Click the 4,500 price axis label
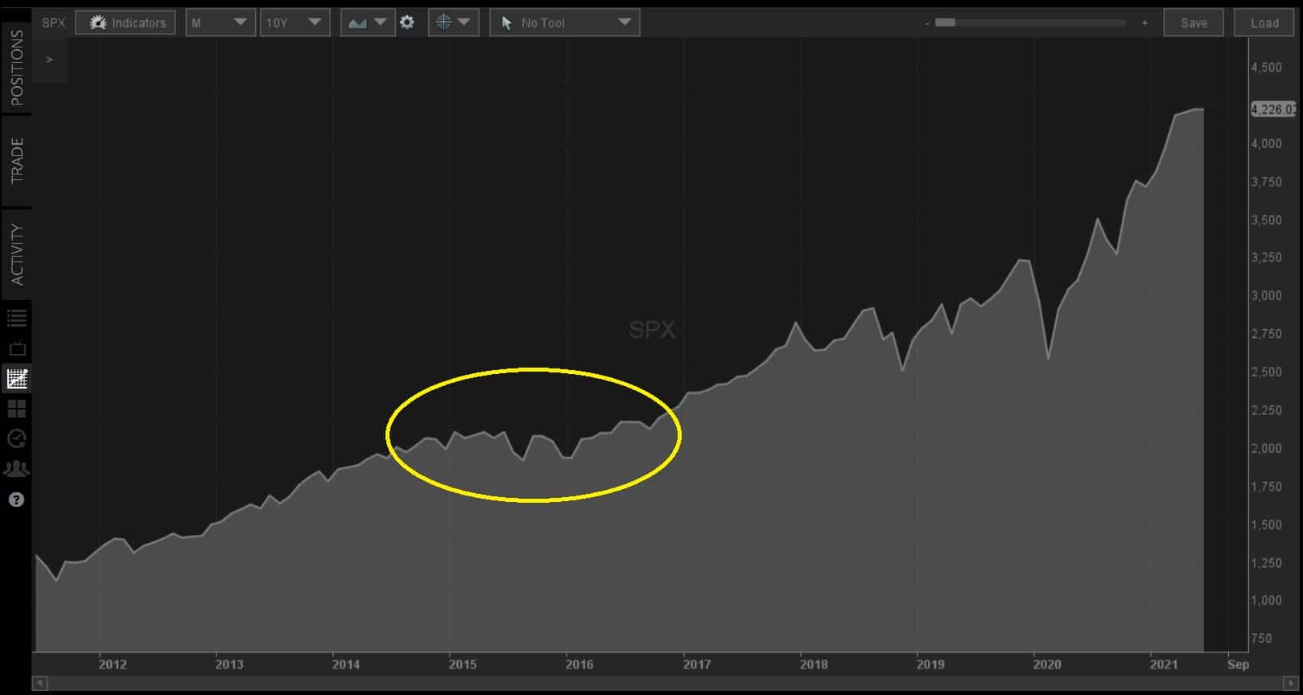 1267,68
